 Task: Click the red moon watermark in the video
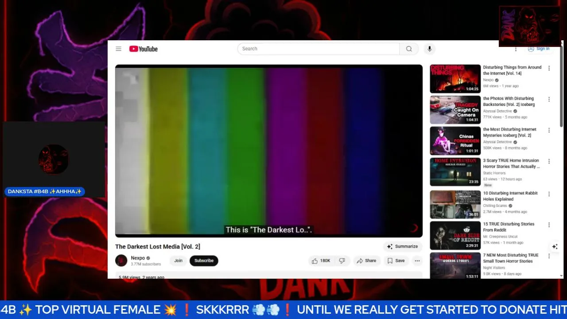click(414, 228)
